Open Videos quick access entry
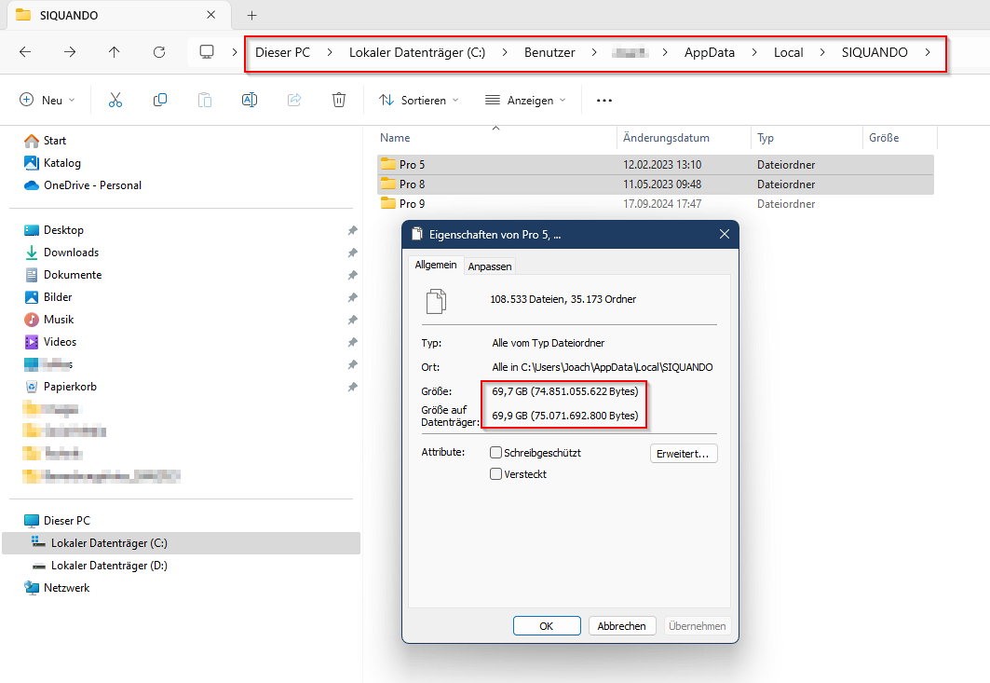The height and width of the screenshot is (683, 990). pos(50,342)
